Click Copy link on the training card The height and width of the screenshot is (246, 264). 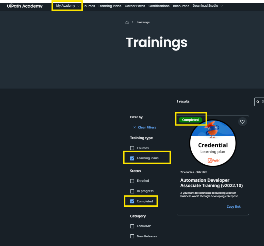point(233,206)
